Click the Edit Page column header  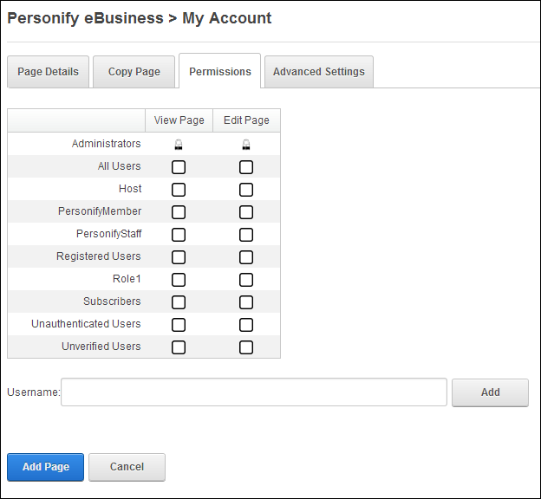(x=246, y=120)
